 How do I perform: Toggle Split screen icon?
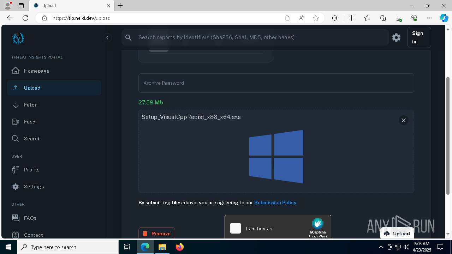tap(351, 18)
